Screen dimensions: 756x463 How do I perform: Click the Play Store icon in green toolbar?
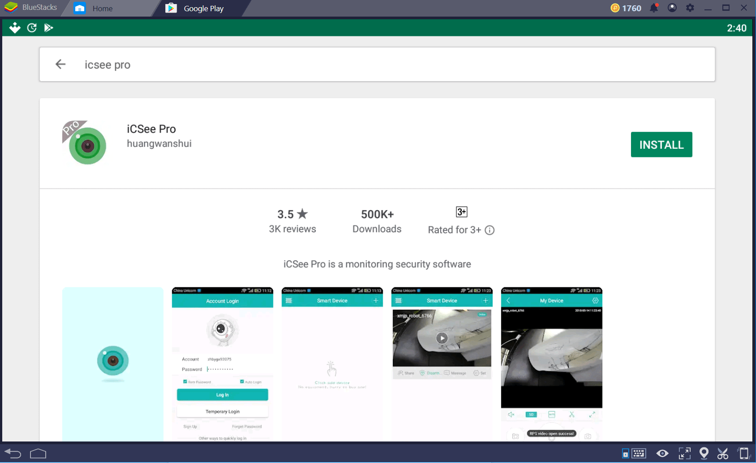tap(48, 28)
